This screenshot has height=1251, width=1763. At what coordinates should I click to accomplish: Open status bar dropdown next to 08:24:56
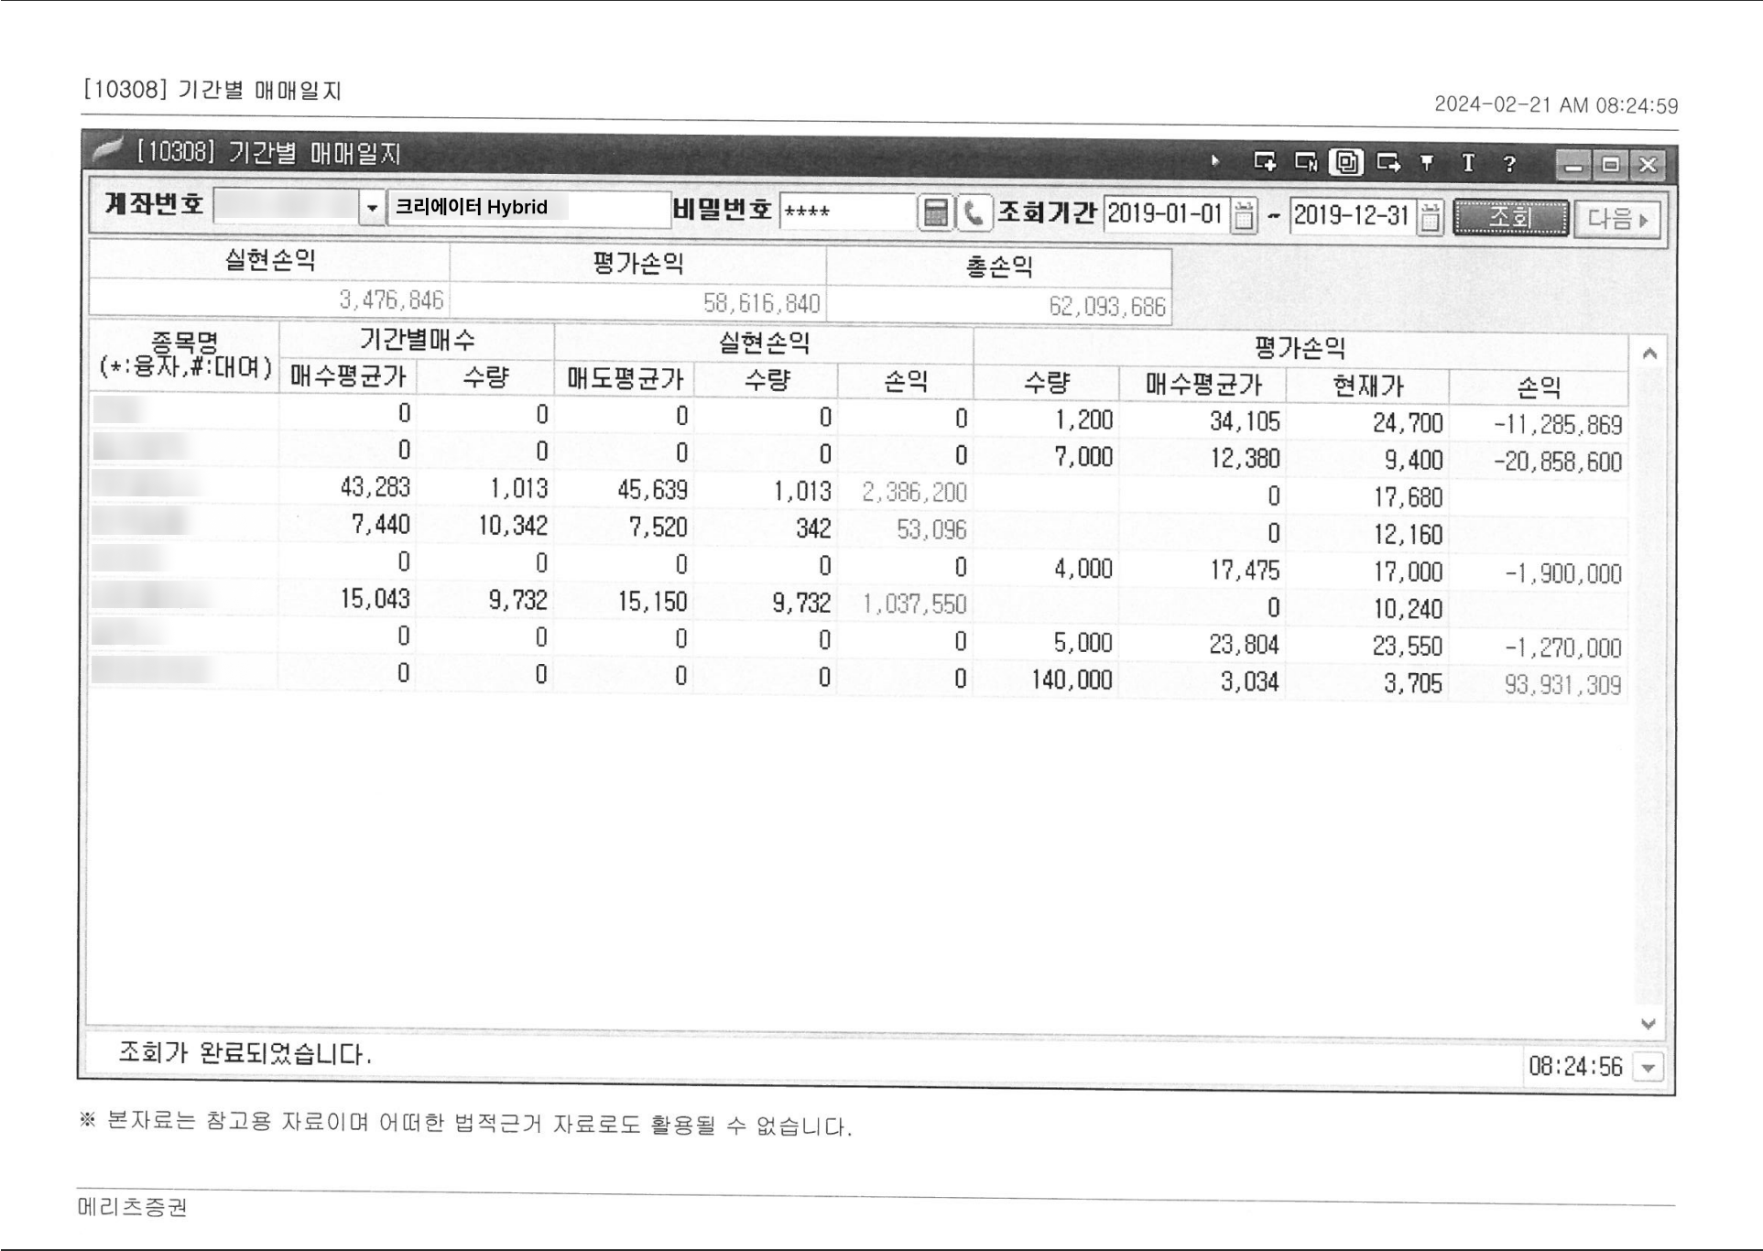1649,1068
